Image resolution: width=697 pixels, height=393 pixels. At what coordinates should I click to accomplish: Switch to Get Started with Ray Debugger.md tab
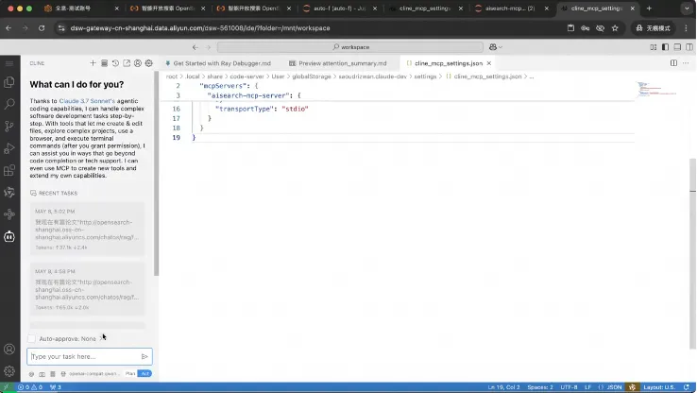(x=222, y=63)
